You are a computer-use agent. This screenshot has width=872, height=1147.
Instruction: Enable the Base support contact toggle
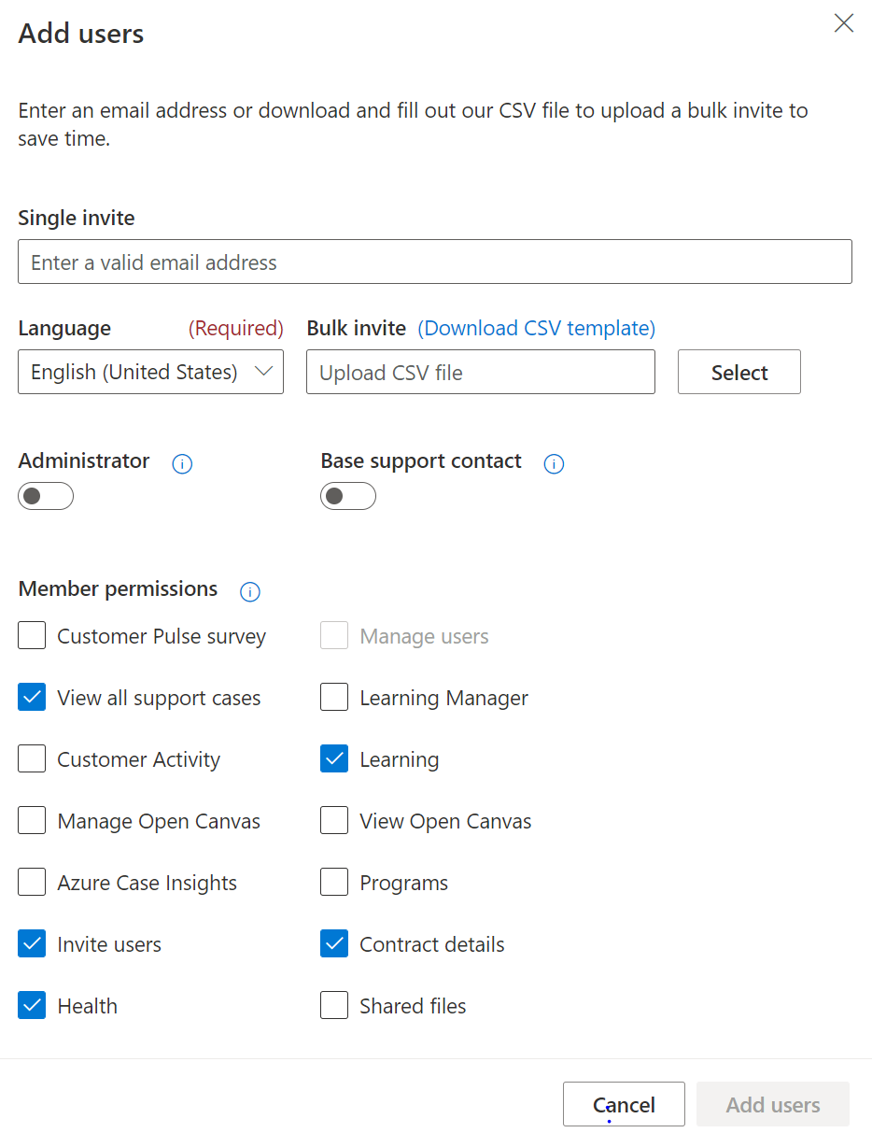click(348, 496)
